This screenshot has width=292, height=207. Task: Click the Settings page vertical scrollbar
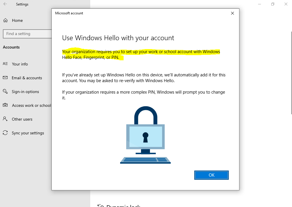tap(291, 73)
